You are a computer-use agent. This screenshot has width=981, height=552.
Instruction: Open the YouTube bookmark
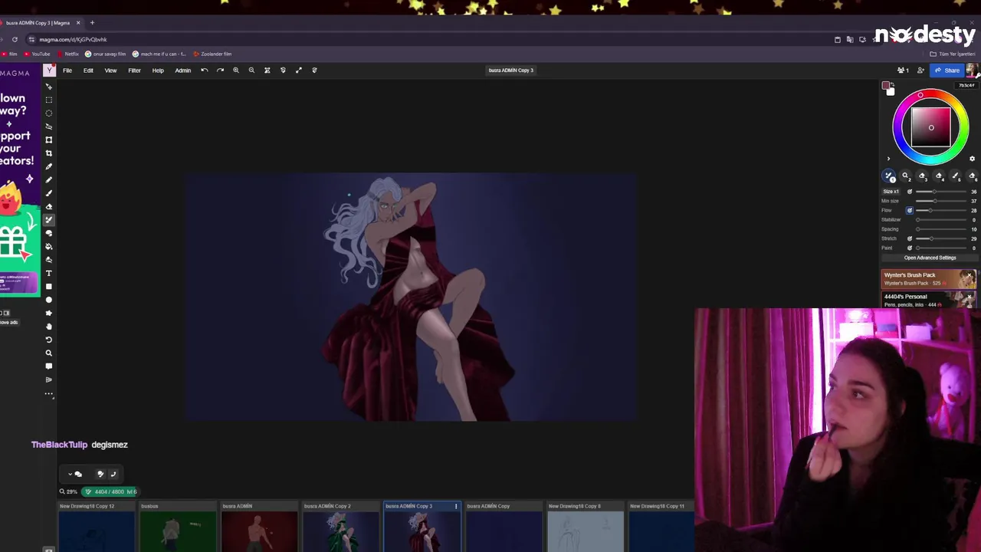coord(37,54)
